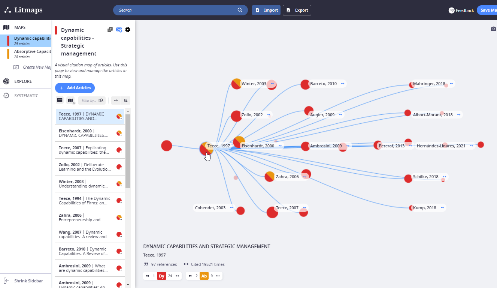Image resolution: width=497 pixels, height=288 pixels.
Task: Open the map settings gear icon
Action: pyautogui.click(x=128, y=30)
